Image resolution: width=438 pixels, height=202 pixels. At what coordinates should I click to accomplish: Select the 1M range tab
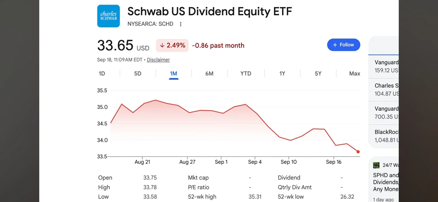[x=174, y=74]
